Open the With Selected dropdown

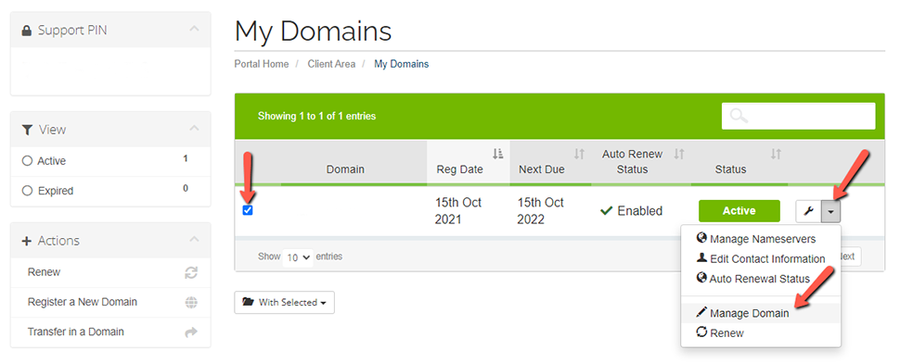285,302
